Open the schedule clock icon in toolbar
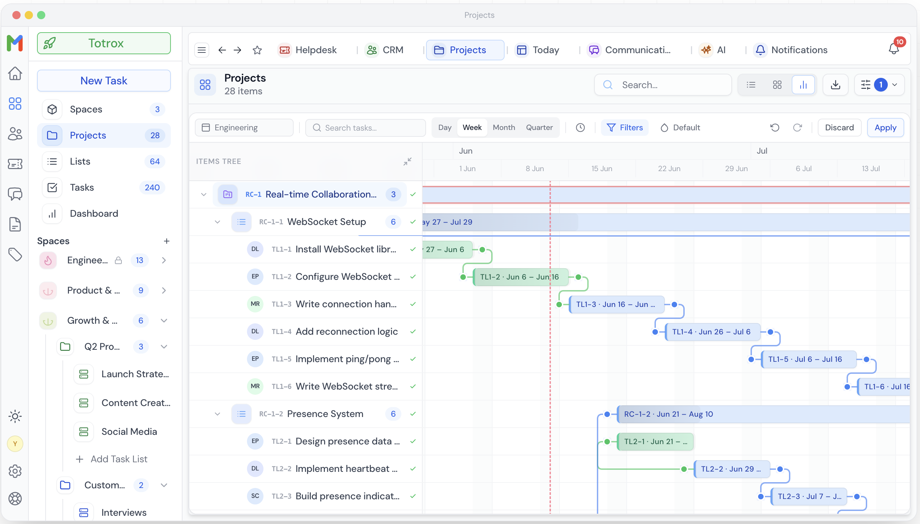Viewport: 920px width, 524px height. click(580, 128)
